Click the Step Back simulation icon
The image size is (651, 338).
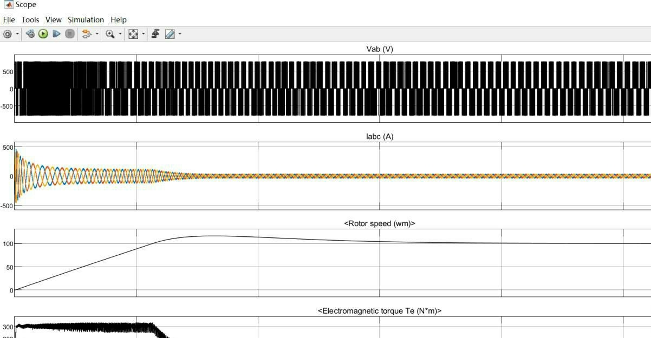pos(30,34)
